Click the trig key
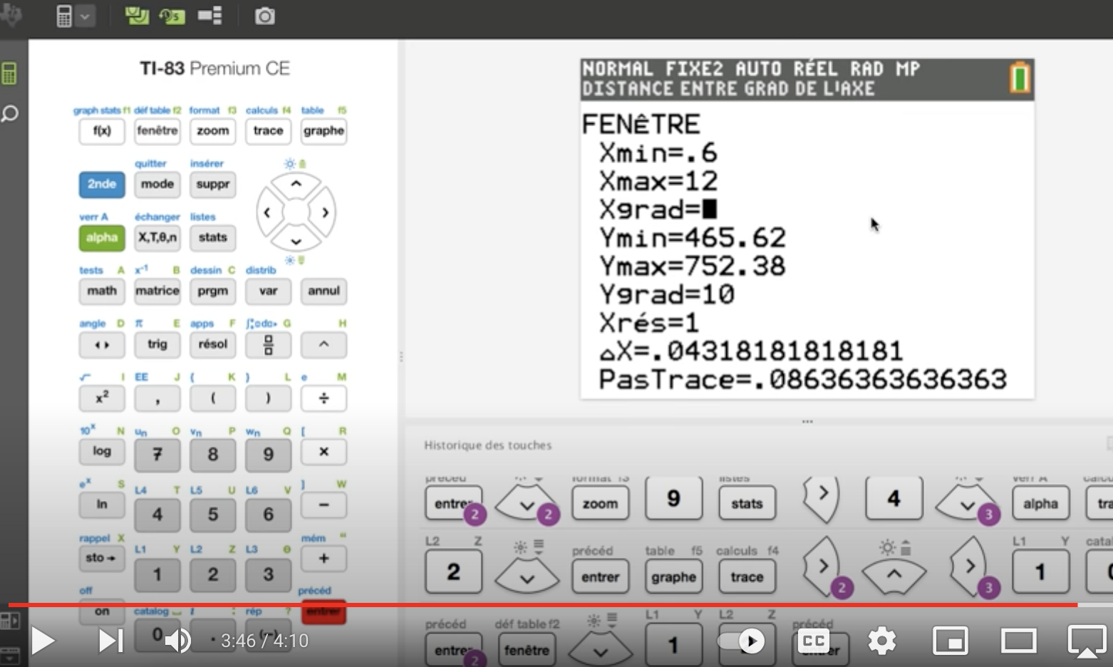This screenshot has width=1113, height=667. tap(157, 345)
